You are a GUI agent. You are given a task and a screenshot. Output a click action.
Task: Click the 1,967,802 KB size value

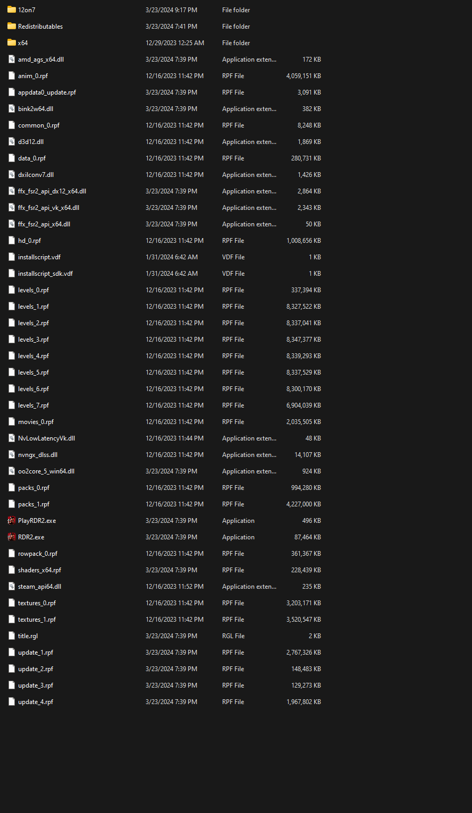coord(304,702)
